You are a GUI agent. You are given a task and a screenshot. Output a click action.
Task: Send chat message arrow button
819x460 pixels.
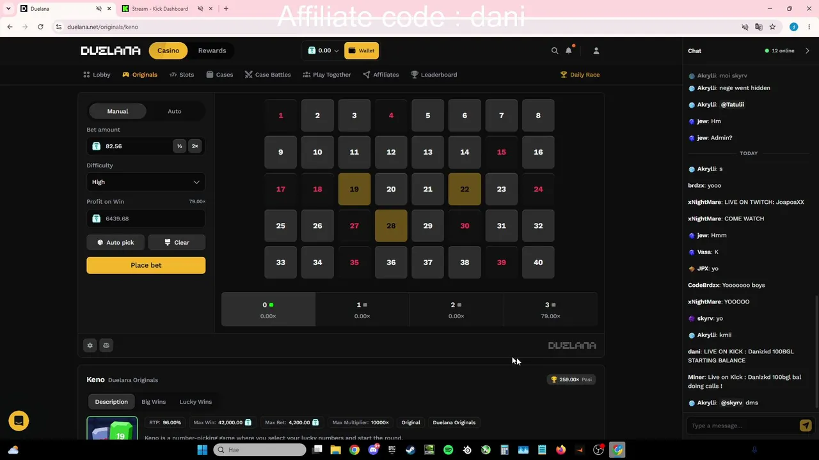coord(806,425)
